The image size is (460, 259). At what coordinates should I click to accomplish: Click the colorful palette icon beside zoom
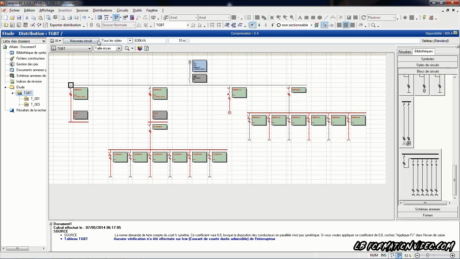tap(140, 48)
